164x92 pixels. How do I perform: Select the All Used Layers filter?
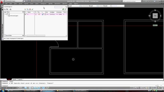coord(14,16)
